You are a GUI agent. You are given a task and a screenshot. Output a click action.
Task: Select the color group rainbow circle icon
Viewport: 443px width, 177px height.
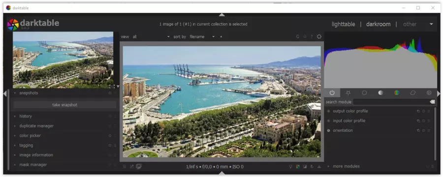tap(397, 92)
